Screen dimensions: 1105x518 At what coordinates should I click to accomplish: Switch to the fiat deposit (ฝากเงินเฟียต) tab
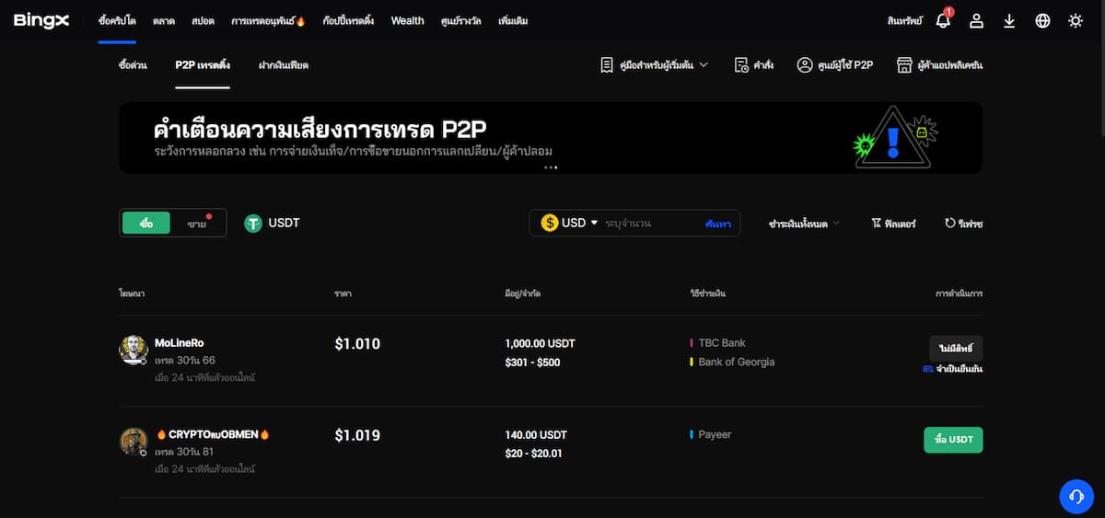[284, 65]
